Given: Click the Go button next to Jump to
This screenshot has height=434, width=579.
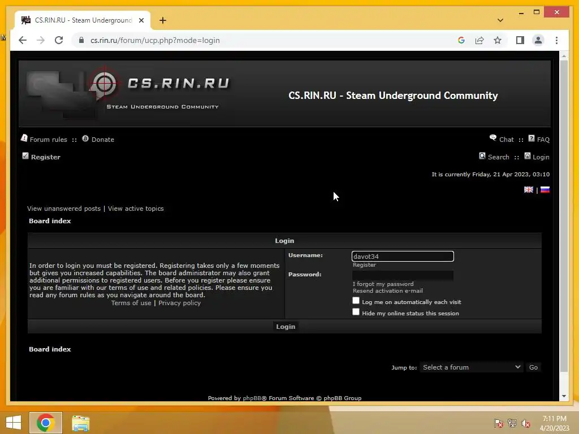Looking at the screenshot, I should tap(533, 367).
